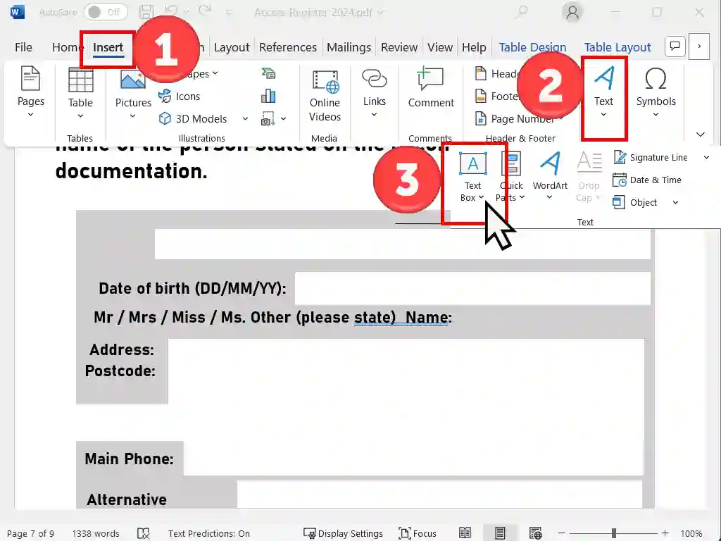
Task: Switch to the Mailings tab
Action: tap(349, 47)
